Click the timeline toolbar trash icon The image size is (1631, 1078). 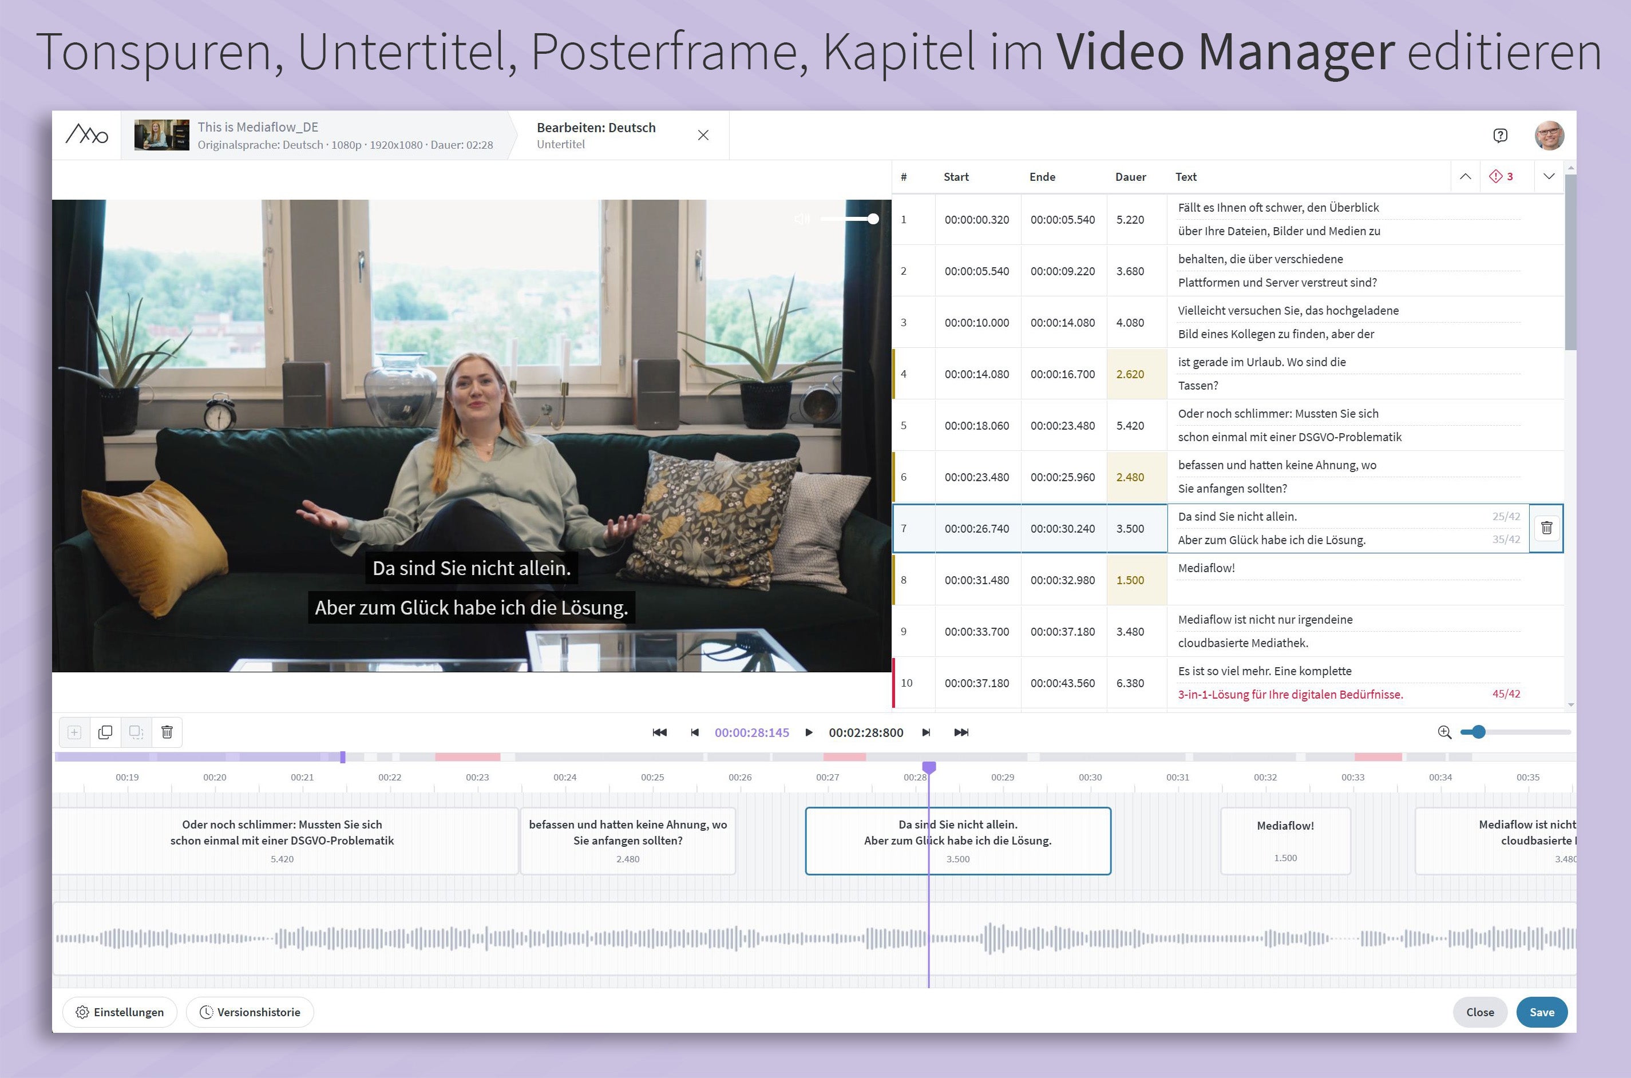pyautogui.click(x=167, y=732)
